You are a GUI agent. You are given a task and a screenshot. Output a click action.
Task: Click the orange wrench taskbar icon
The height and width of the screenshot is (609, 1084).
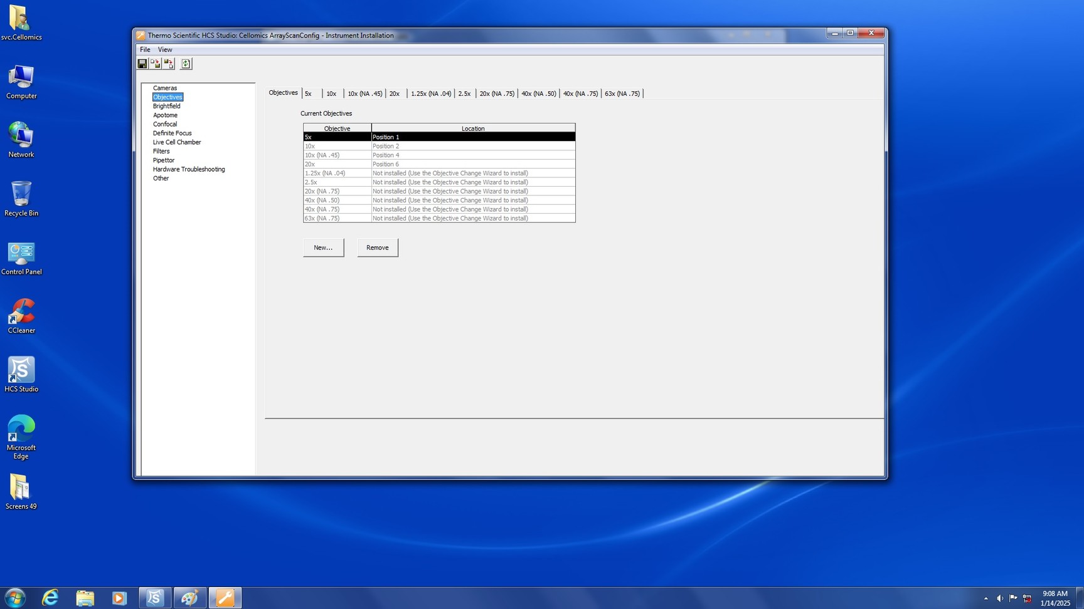click(225, 598)
